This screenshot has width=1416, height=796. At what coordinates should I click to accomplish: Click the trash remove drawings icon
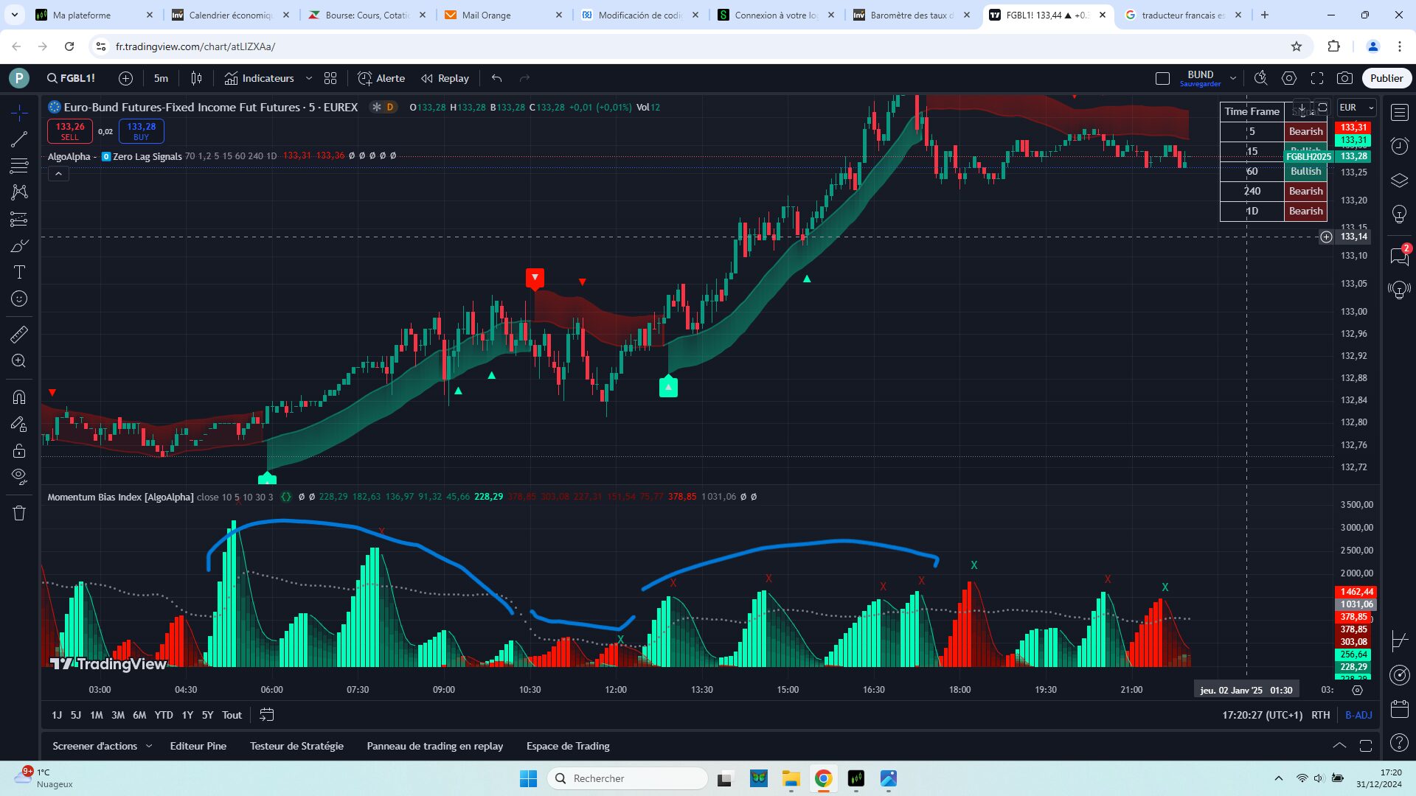pyautogui.click(x=19, y=513)
